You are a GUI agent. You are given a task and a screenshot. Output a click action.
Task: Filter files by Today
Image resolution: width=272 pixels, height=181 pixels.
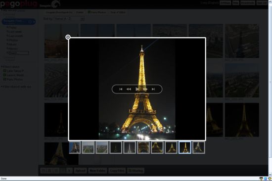tap(12, 27)
